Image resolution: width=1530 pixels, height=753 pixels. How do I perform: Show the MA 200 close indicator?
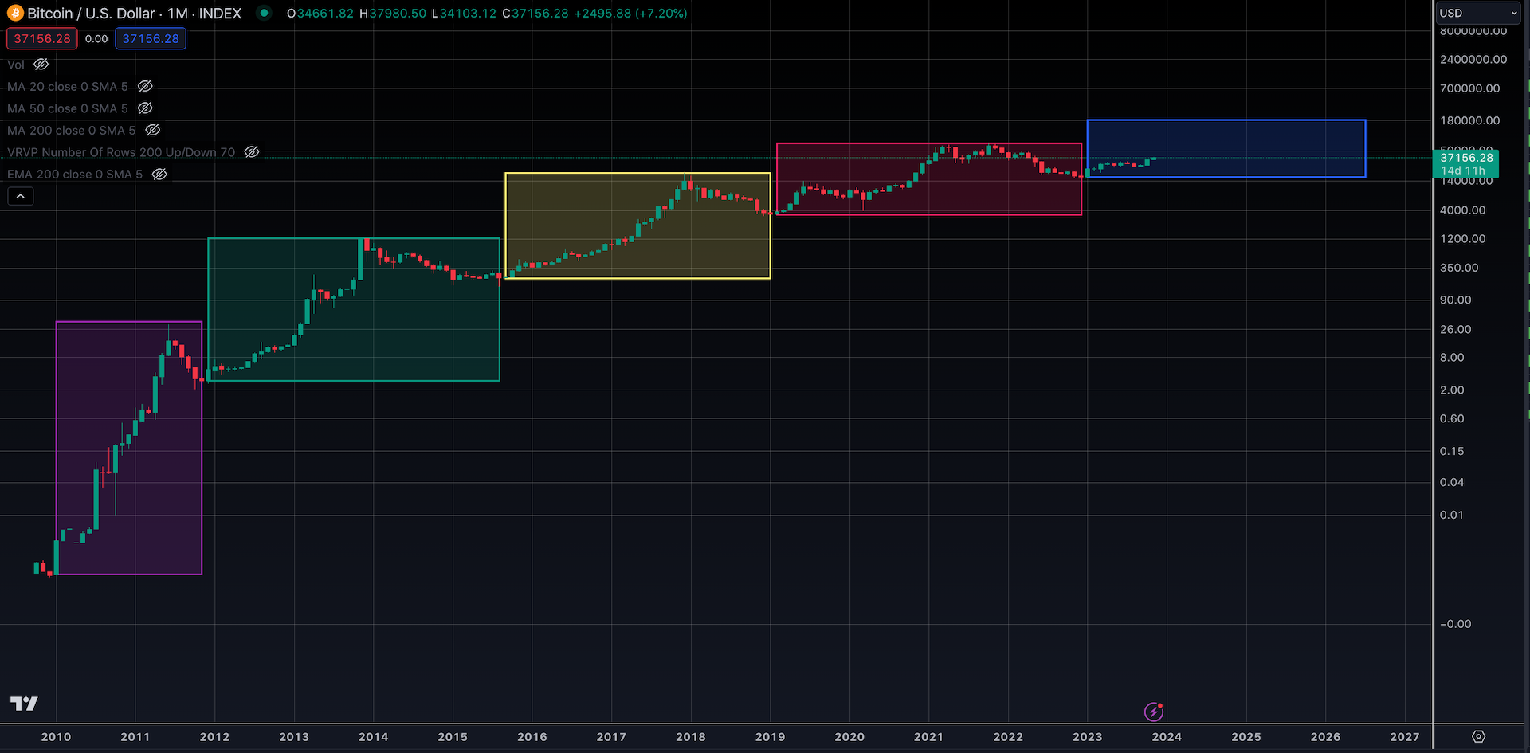[x=153, y=130]
